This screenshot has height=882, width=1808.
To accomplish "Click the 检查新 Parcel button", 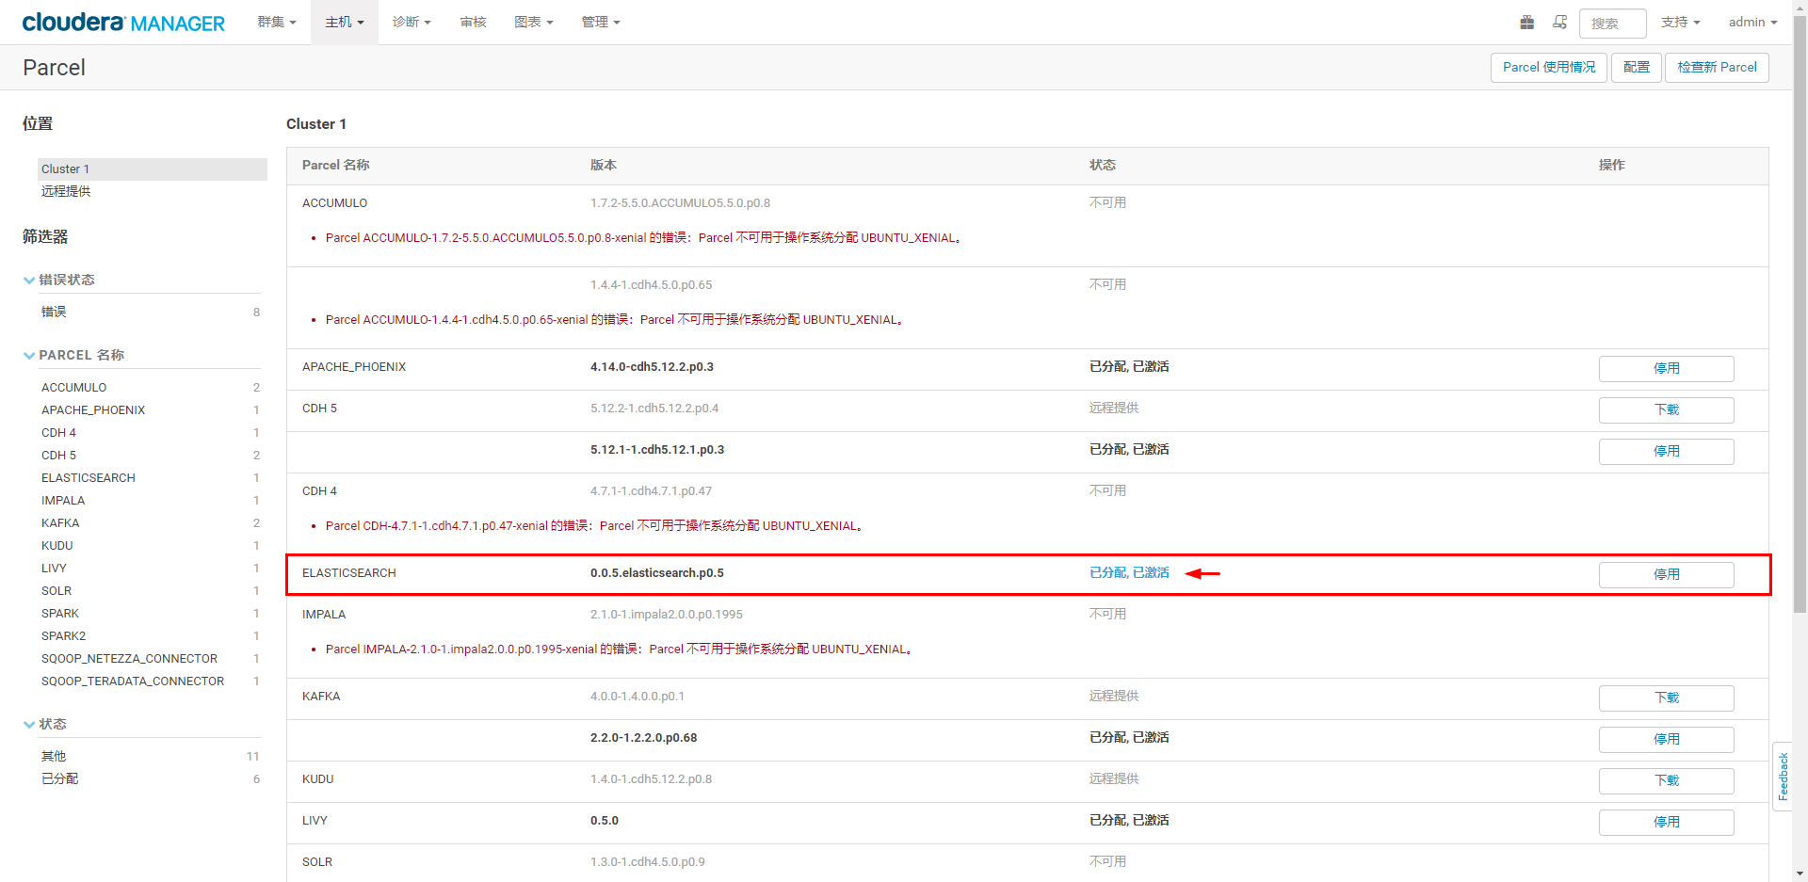I will point(1717,68).
